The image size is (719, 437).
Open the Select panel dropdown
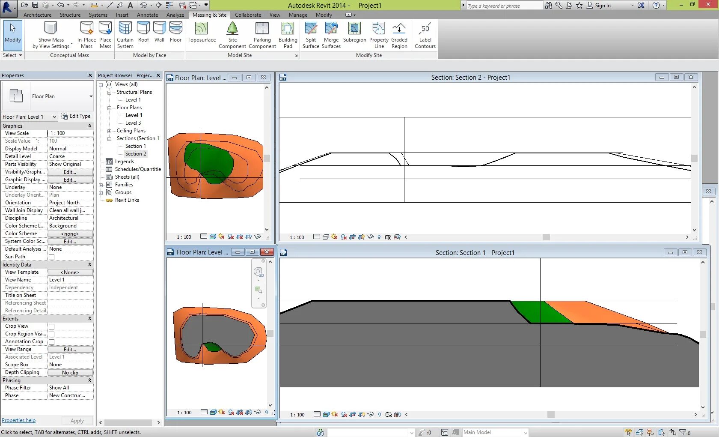[12, 55]
